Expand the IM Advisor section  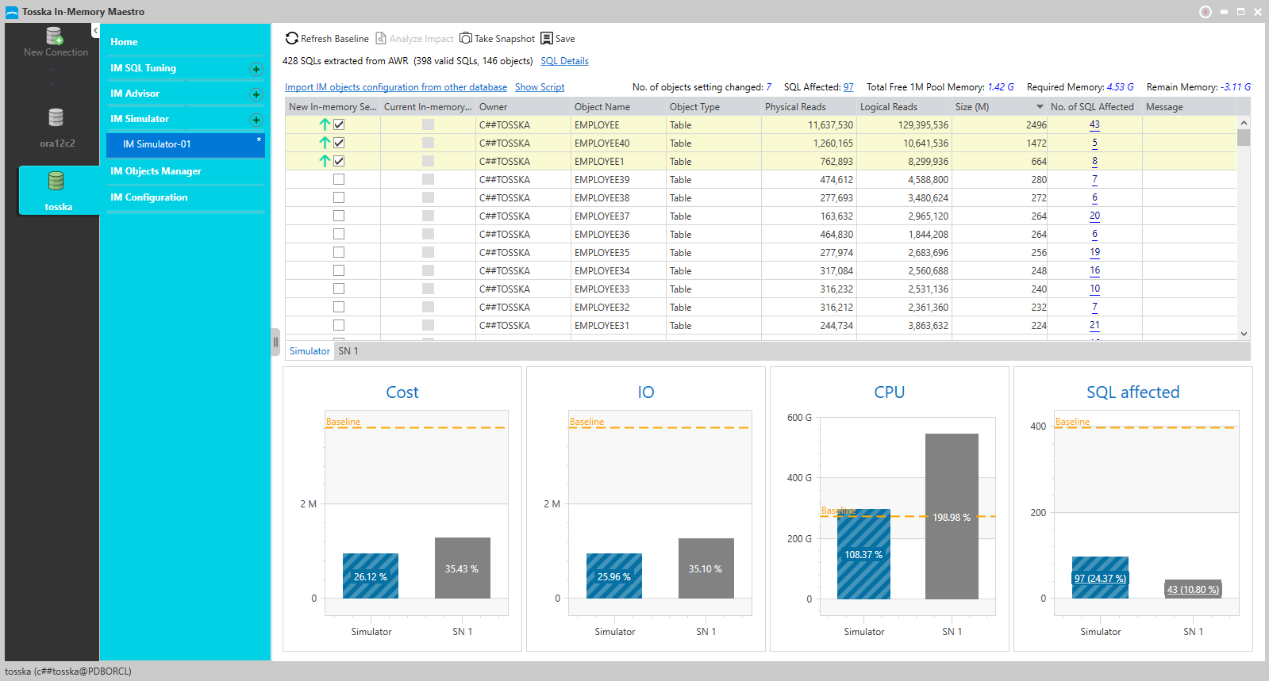(256, 94)
